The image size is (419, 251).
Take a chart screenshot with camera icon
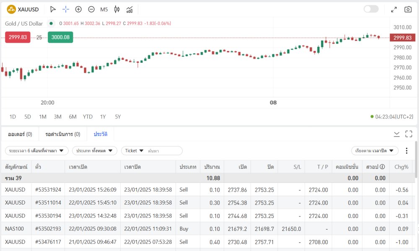(408, 9)
